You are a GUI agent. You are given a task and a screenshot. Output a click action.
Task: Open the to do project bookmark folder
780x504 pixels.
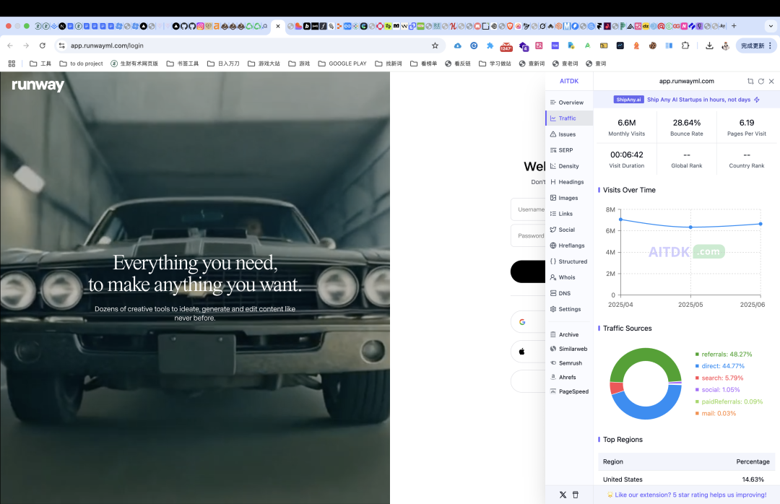[x=81, y=64]
